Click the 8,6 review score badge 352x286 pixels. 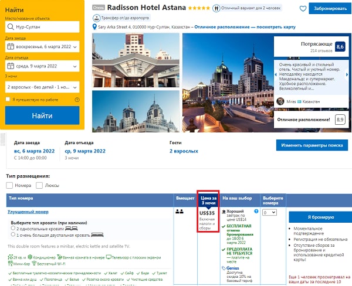pyautogui.click(x=340, y=47)
